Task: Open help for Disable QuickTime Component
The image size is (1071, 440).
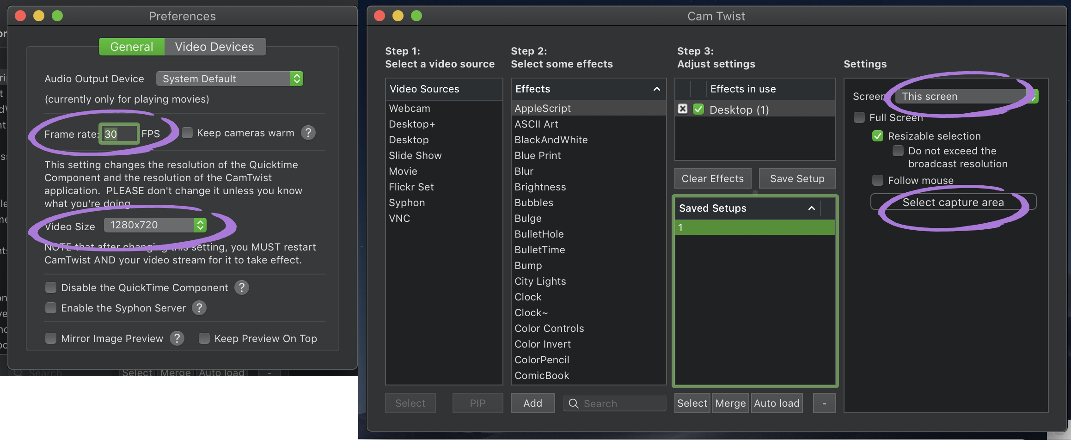Action: point(242,287)
